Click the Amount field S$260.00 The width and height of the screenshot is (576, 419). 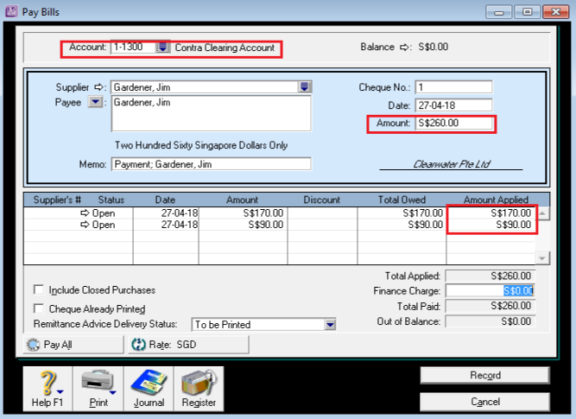pos(453,124)
